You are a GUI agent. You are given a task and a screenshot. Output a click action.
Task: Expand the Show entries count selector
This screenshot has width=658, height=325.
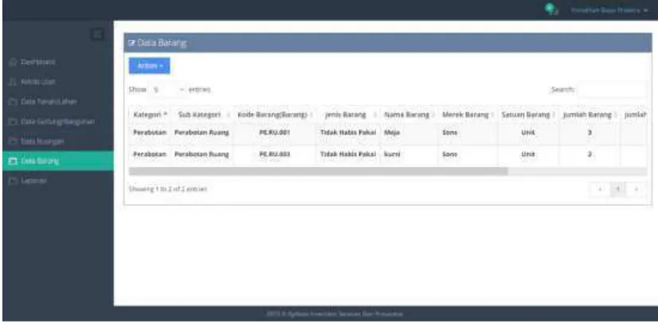click(168, 90)
